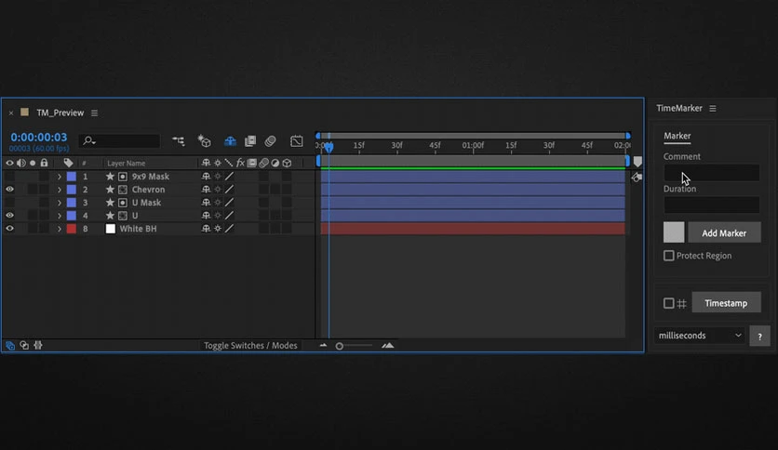Click zoom out mountain icon in timeline
778x450 pixels.
tap(324, 346)
